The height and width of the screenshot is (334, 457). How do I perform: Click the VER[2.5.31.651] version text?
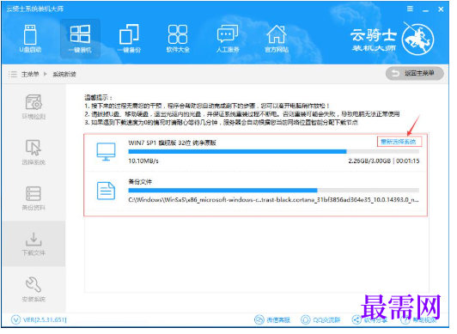pos(45,320)
